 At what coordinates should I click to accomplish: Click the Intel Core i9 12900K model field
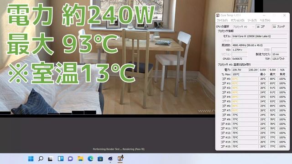[x=259, y=36]
